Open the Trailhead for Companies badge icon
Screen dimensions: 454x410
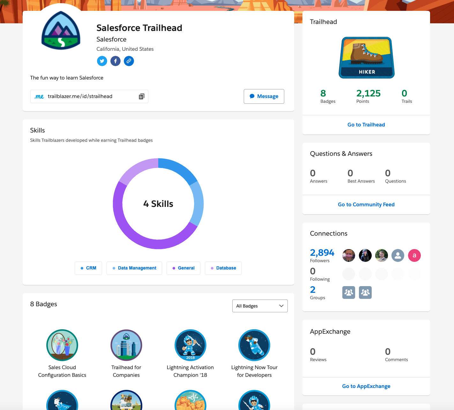point(126,345)
